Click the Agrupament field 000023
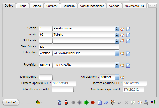The height and width of the screenshot is (108, 159). 107,77
